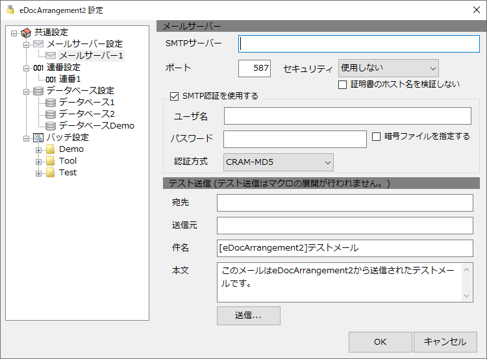This screenshot has width=487, height=359.
Task: Click the 共通設定 house icon in tree
Action: click(x=26, y=32)
